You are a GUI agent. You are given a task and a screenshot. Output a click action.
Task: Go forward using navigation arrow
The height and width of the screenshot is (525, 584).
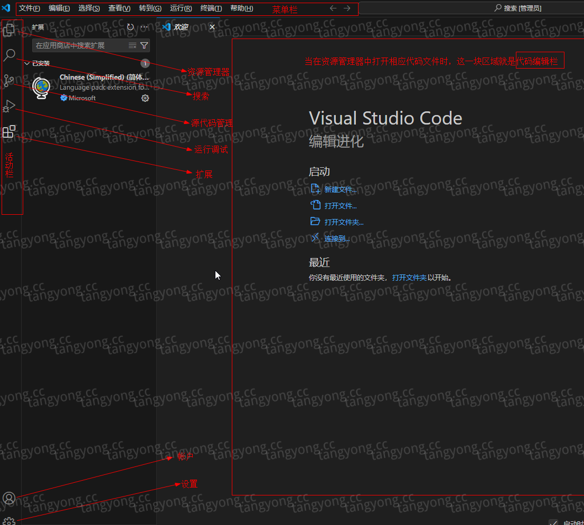pyautogui.click(x=347, y=8)
